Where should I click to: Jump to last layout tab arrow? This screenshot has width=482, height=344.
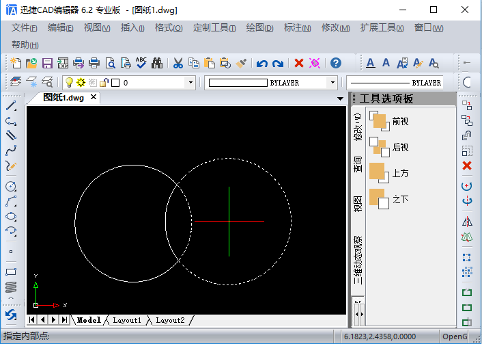click(x=64, y=319)
